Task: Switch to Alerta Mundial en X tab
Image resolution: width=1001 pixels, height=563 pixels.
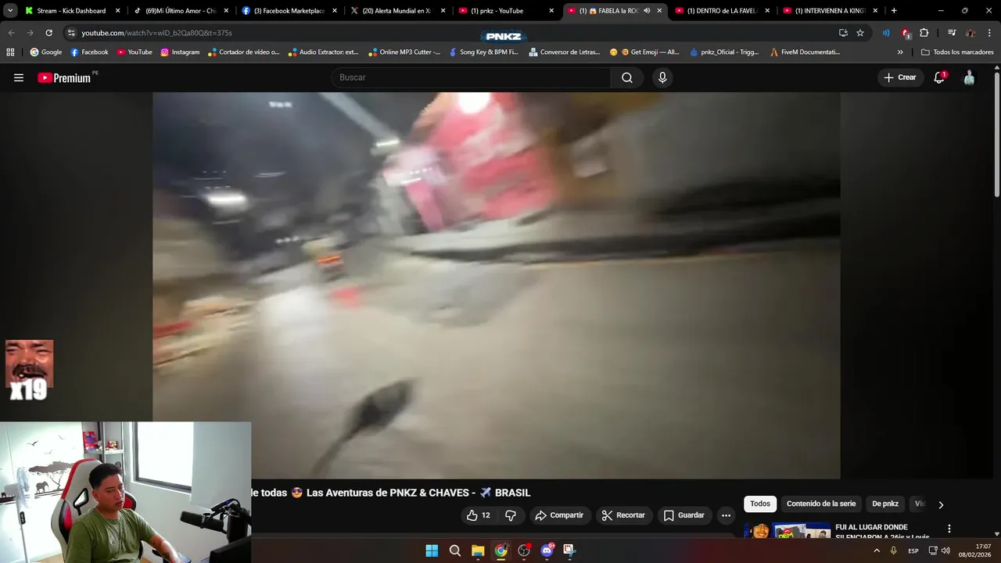Action: pos(396,11)
